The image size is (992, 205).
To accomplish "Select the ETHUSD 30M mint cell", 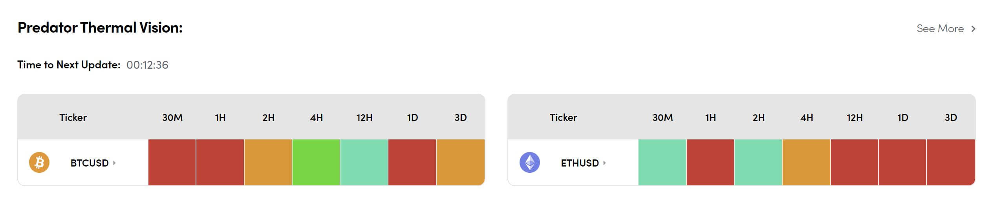I will [x=662, y=162].
